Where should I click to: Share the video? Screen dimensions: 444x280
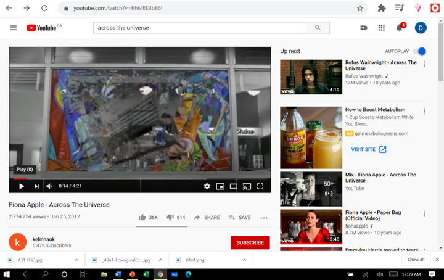pyautogui.click(x=207, y=218)
